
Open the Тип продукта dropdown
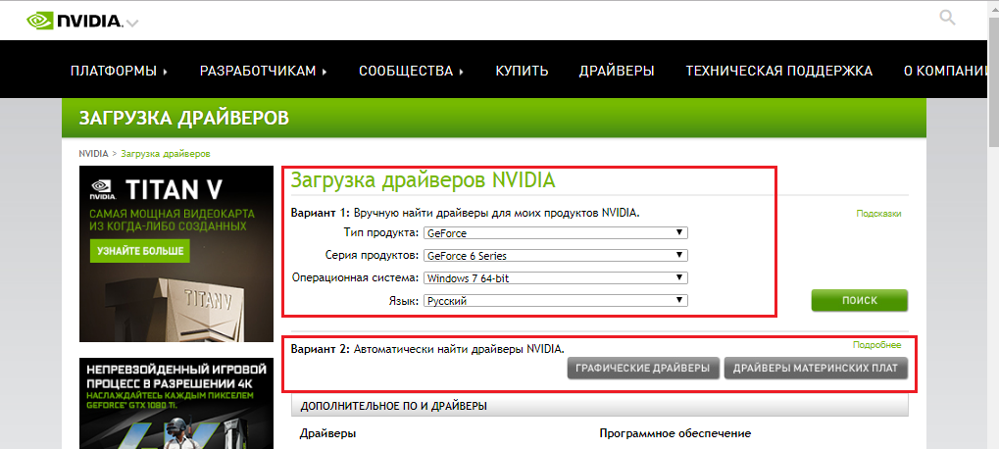(x=556, y=233)
